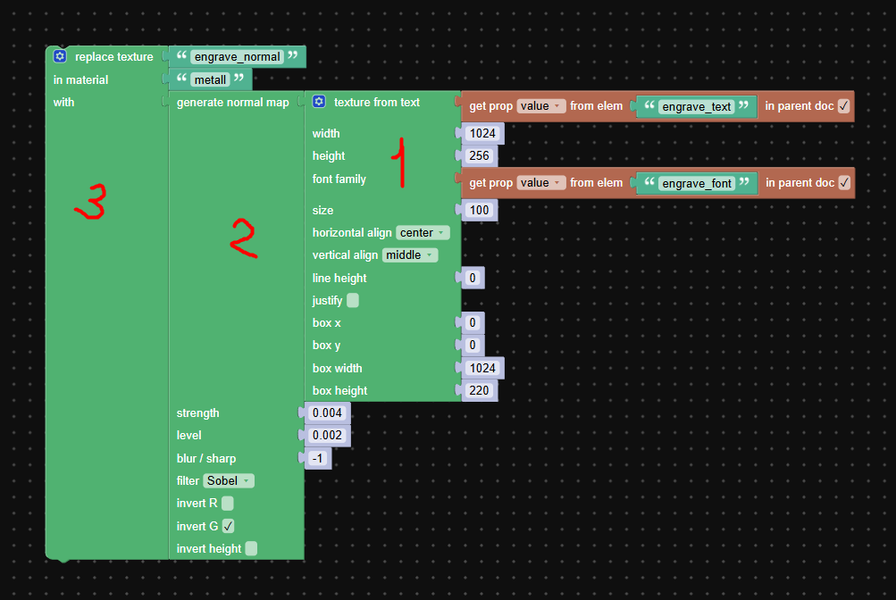Edit the blur / sharp value -1
This screenshot has width=896, height=600.
click(318, 458)
